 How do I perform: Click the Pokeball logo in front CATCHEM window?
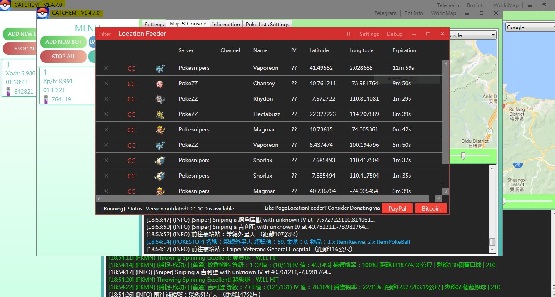tap(42, 13)
